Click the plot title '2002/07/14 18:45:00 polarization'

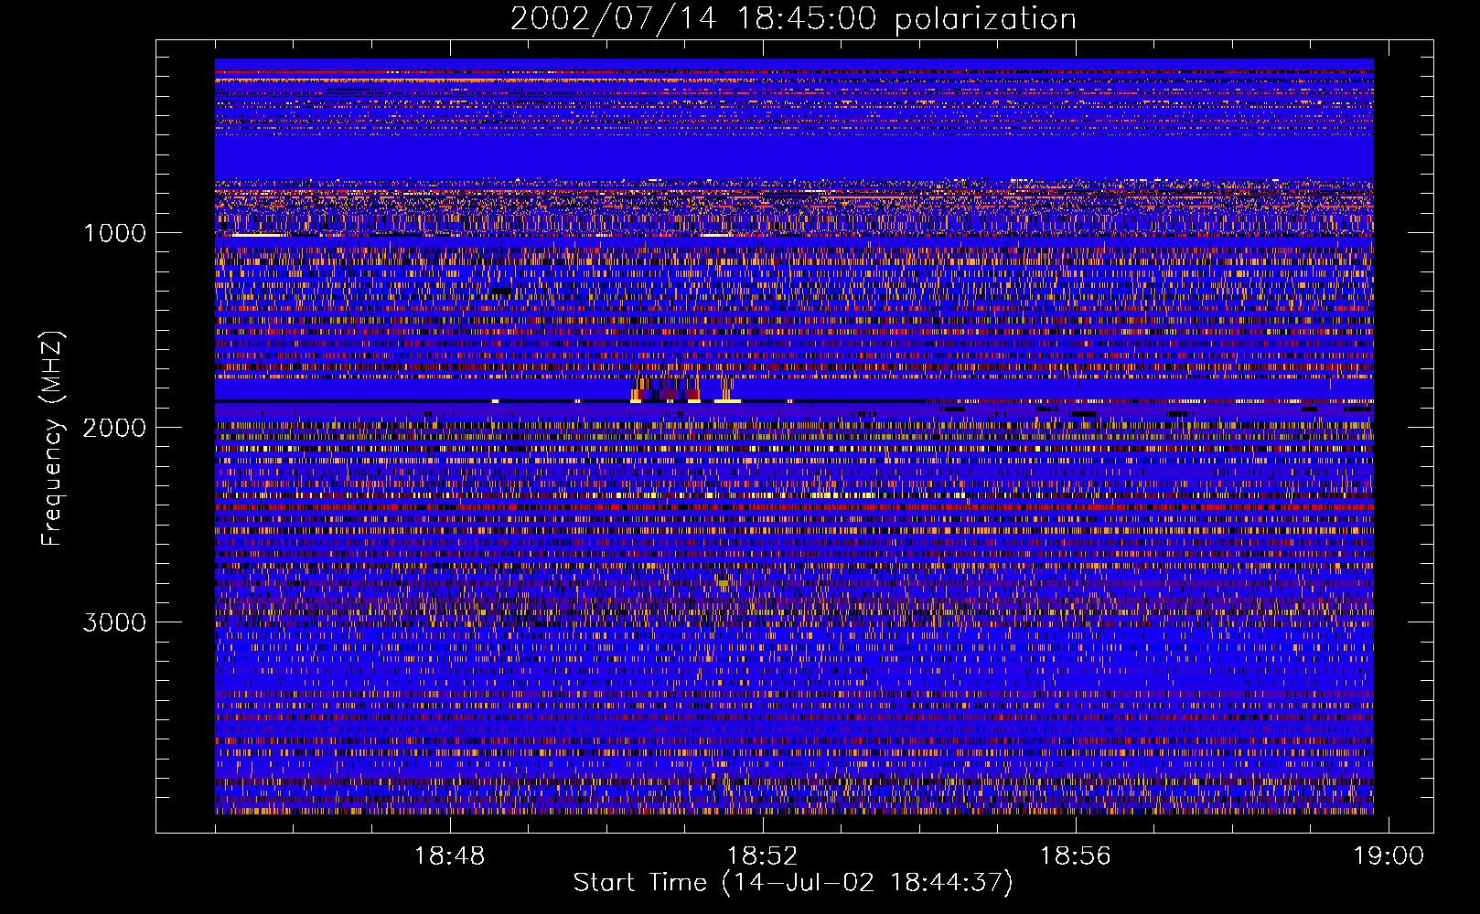tap(793, 18)
